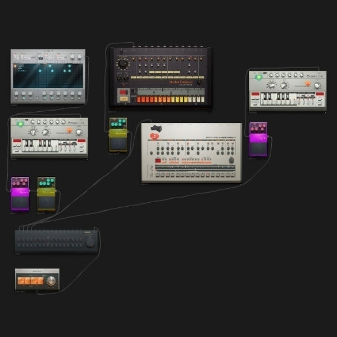Click the right red button on the right Bassline synth
The width and height of the screenshot is (337, 337).
click(320, 94)
